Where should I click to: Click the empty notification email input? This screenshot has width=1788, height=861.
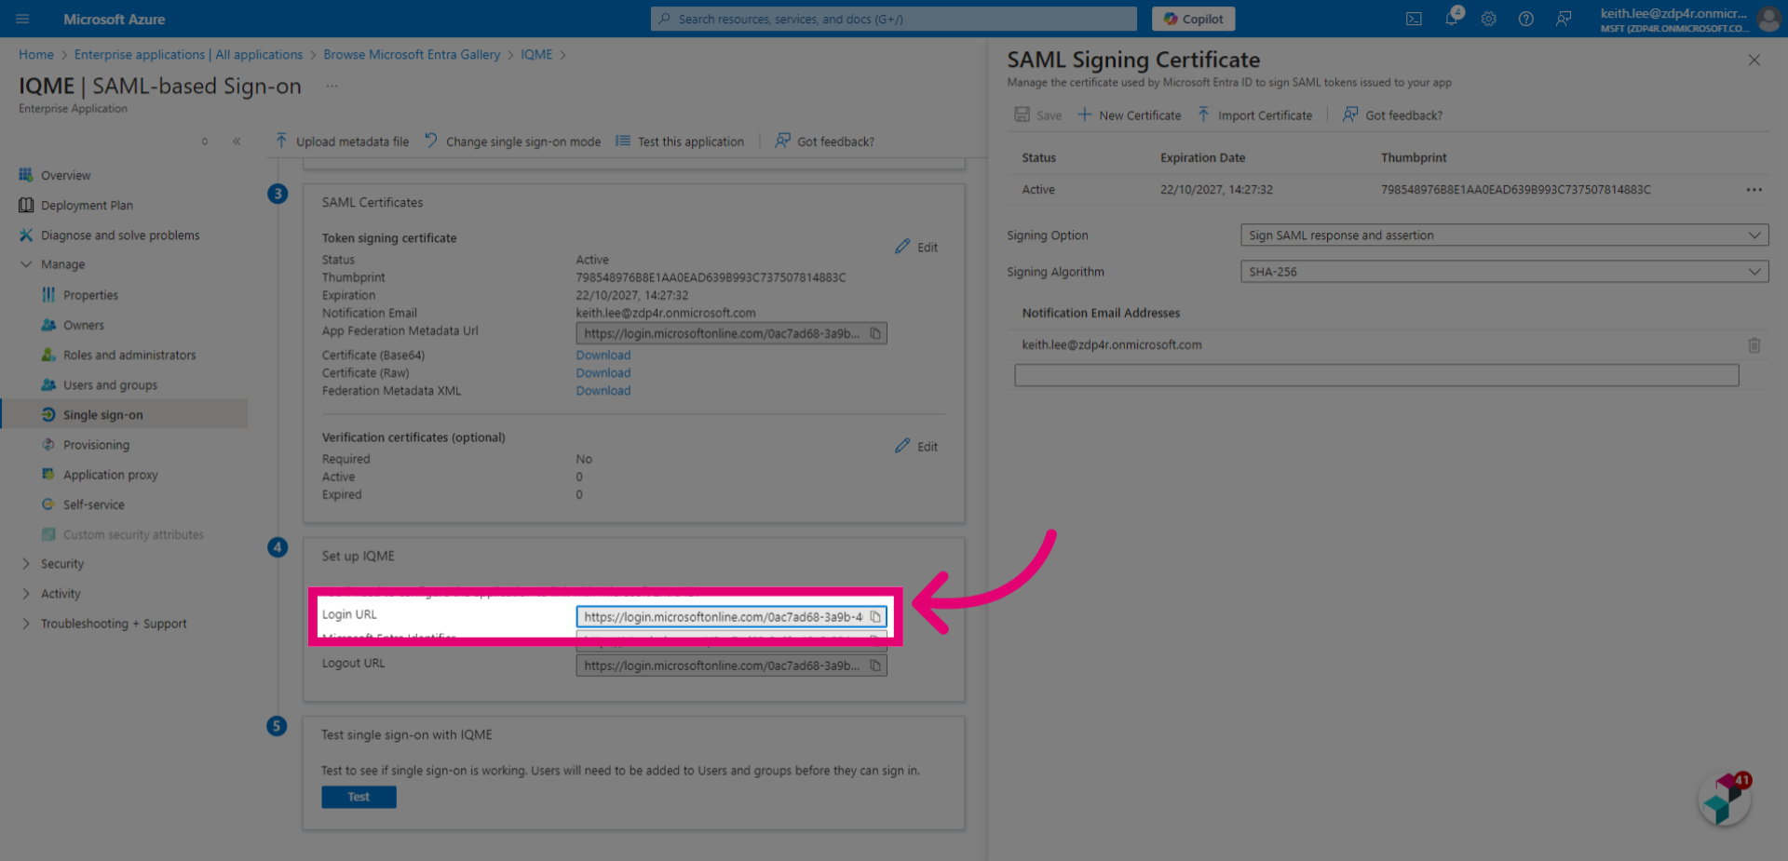1376,374
